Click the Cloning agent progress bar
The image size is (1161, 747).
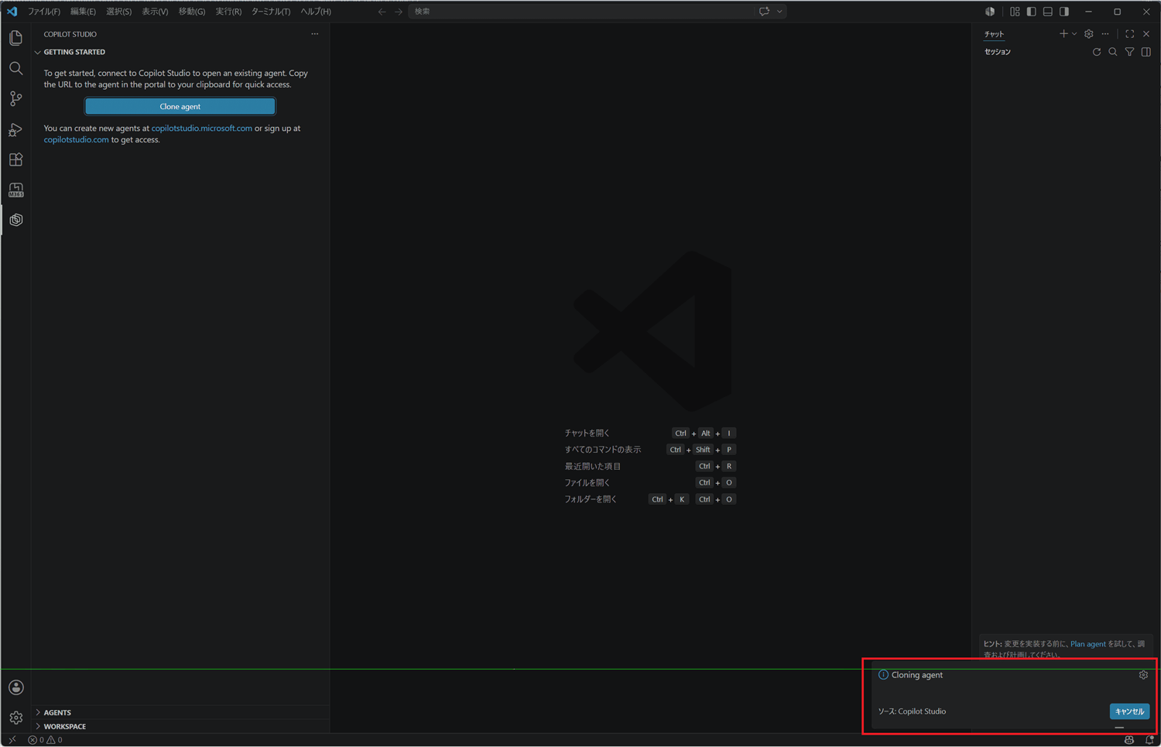(1119, 728)
